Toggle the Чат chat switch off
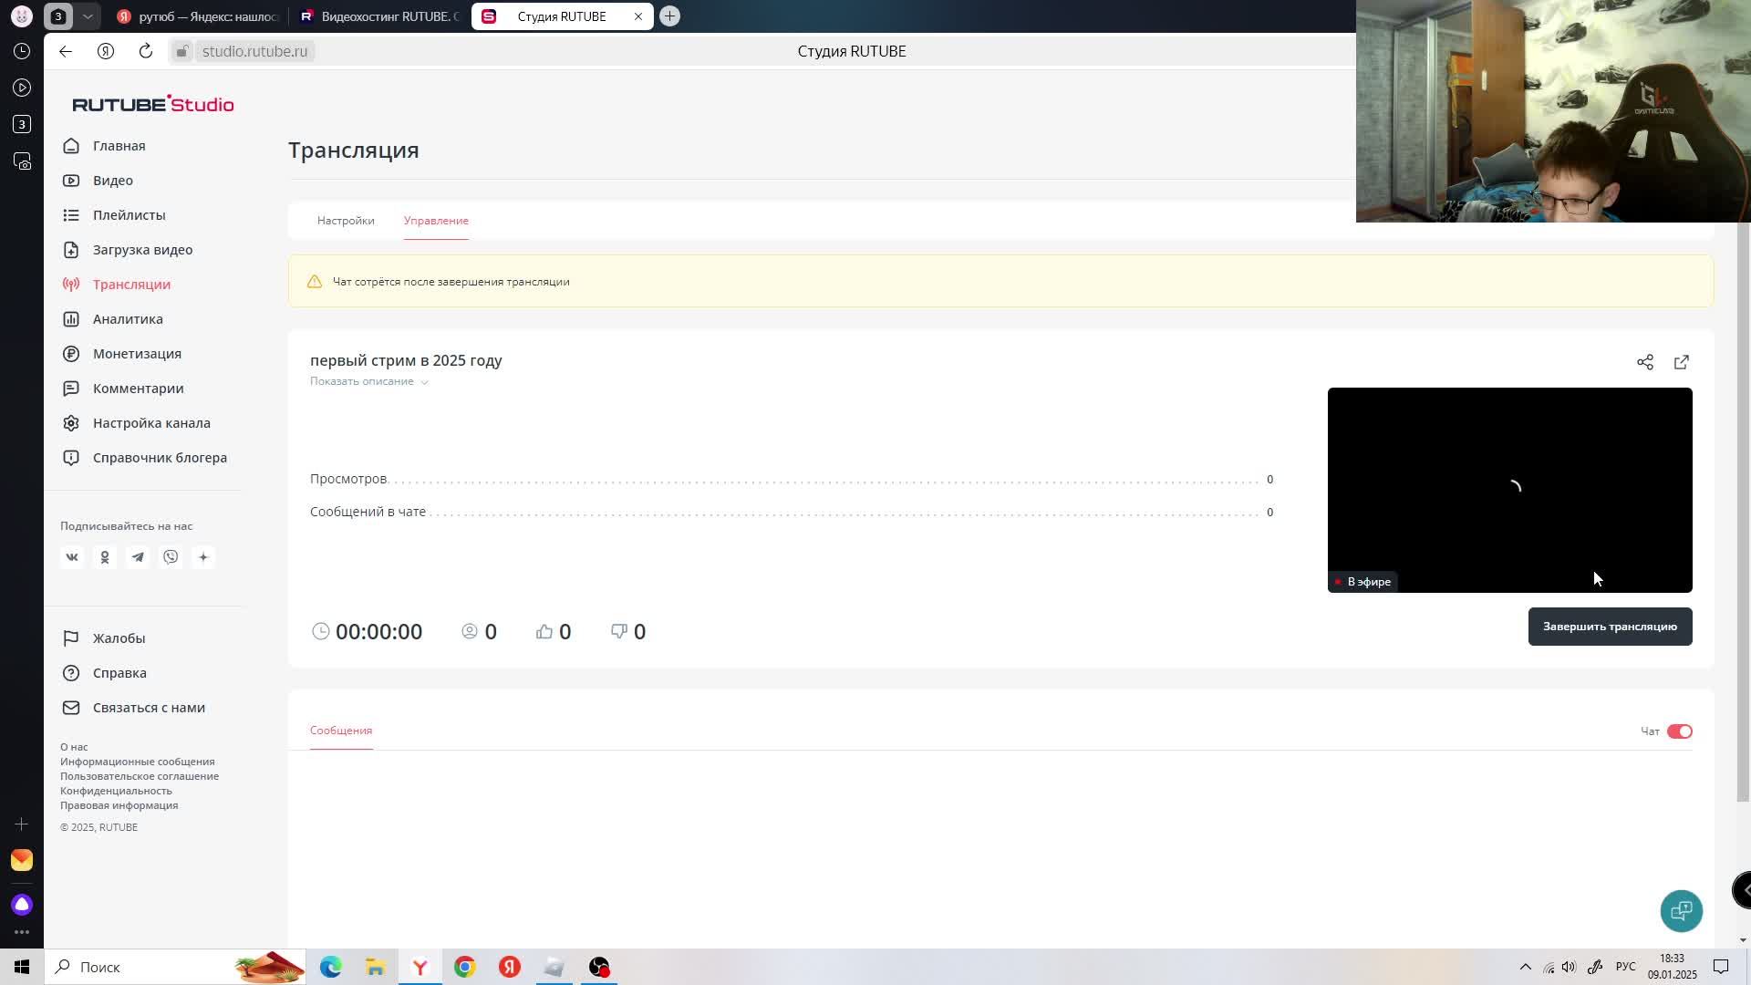 1680,731
